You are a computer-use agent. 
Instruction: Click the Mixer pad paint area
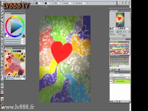[15, 64]
